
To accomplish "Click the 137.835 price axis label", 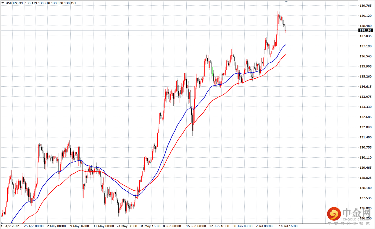I will (366, 36).
